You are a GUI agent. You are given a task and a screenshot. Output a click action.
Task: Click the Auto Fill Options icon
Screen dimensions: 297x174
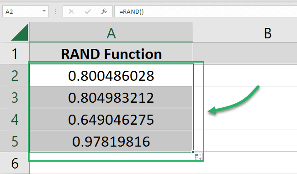[x=198, y=157]
